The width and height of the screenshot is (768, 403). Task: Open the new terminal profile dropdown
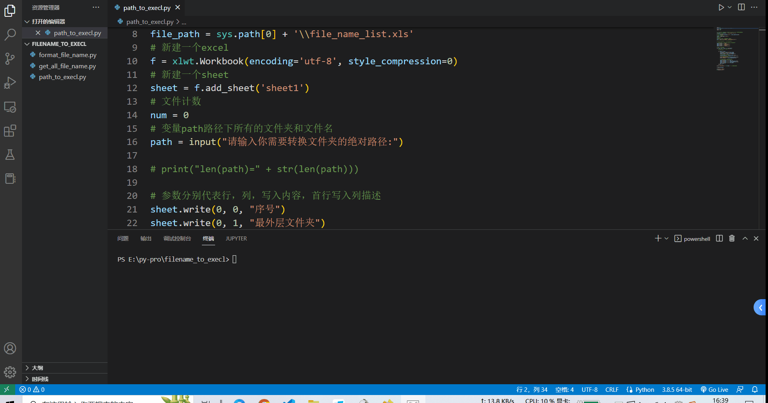point(666,238)
